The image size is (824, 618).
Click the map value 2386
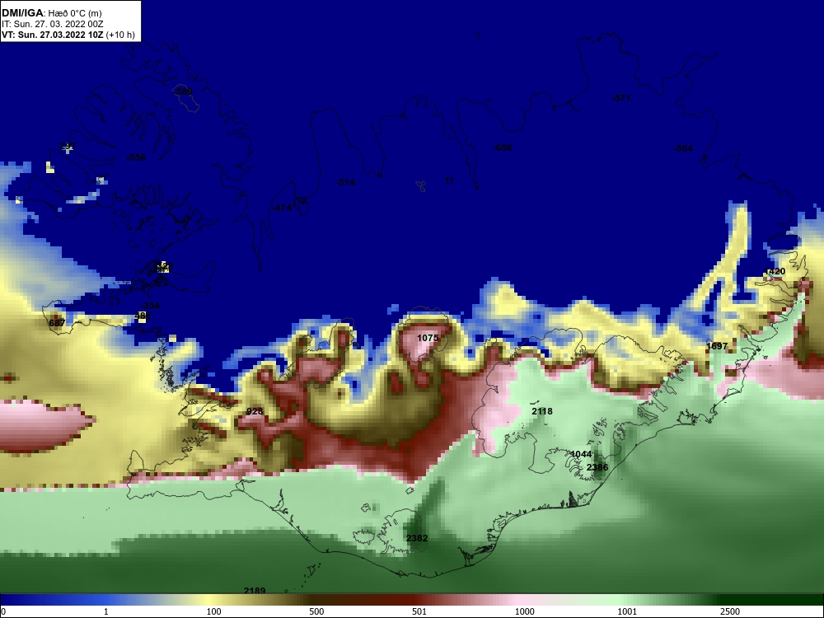pyautogui.click(x=597, y=467)
